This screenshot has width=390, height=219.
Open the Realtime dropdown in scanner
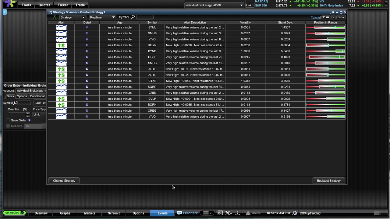[x=102, y=17]
